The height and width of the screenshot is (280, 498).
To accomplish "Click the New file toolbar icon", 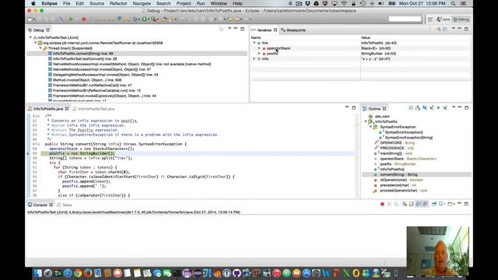I will tap(30, 19).
